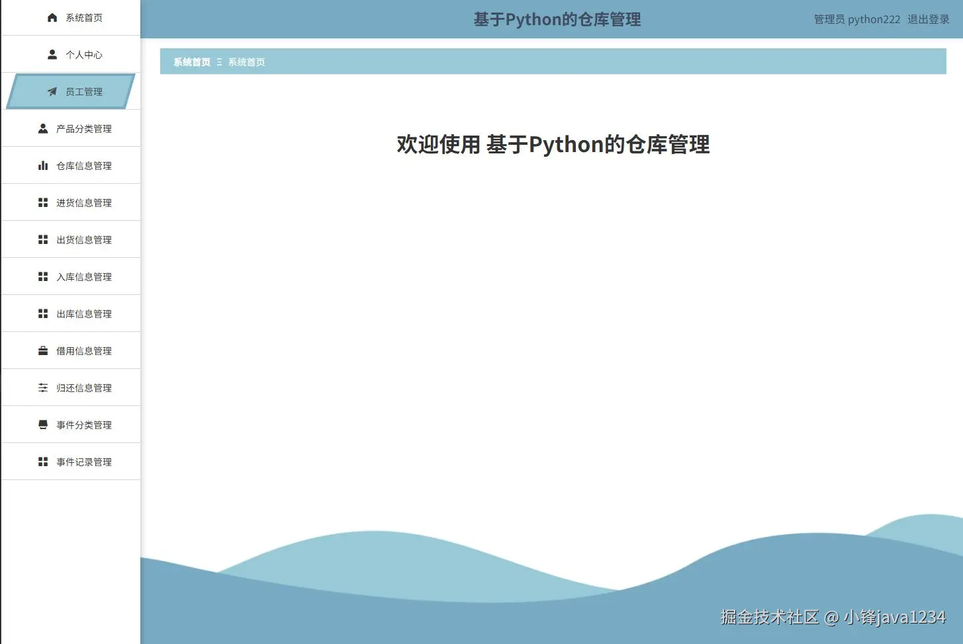Image resolution: width=963 pixels, height=644 pixels.
Task: Click the person icon beside 个人中心
Action: 52,55
